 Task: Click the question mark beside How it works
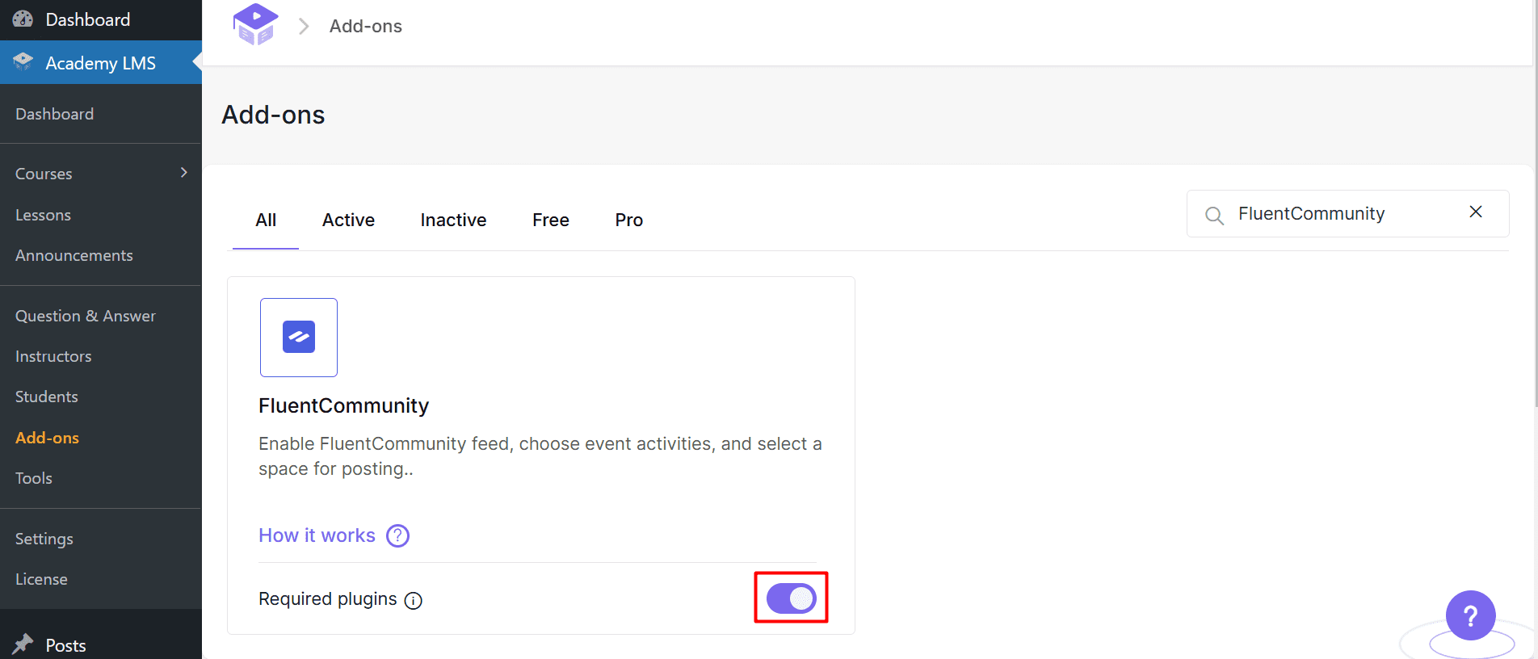coord(397,535)
